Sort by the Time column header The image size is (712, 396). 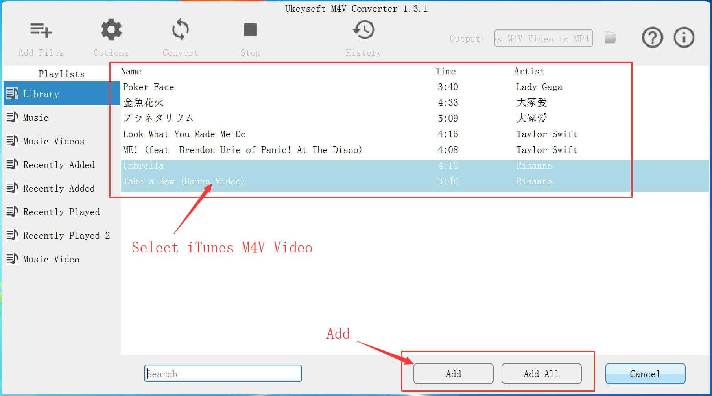(445, 71)
